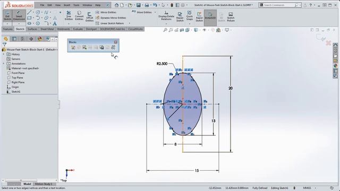340x191 pixels.
Task: Open Quick Snaps dropdown arrow
Action: click(189, 23)
